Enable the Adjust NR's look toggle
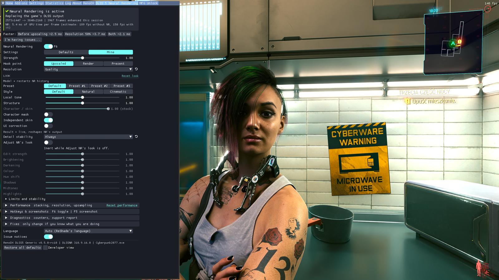 (x=48, y=142)
